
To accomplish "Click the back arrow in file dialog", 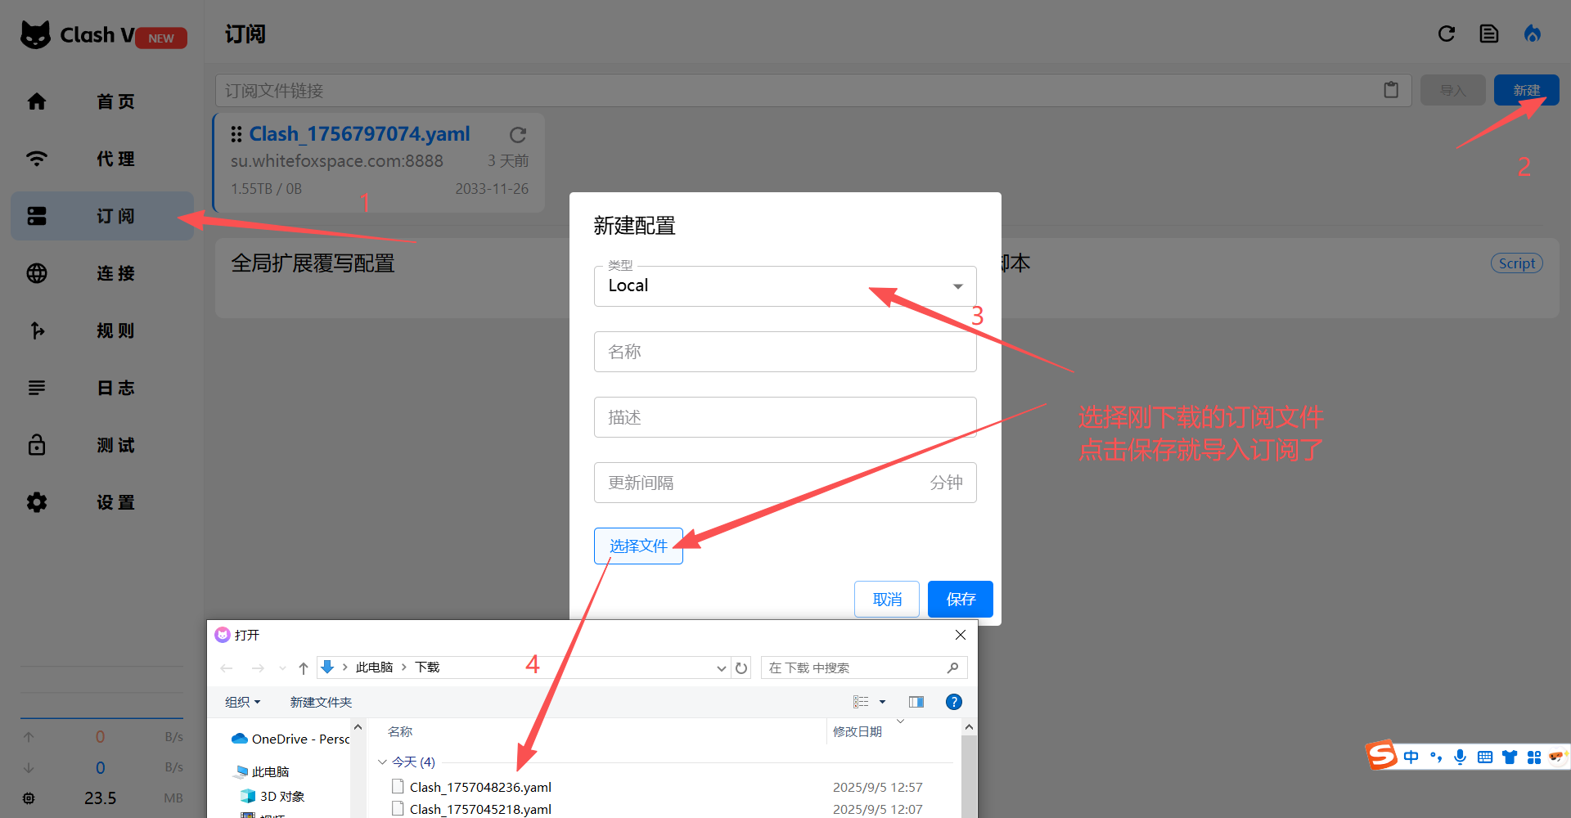I will pyautogui.click(x=227, y=668).
